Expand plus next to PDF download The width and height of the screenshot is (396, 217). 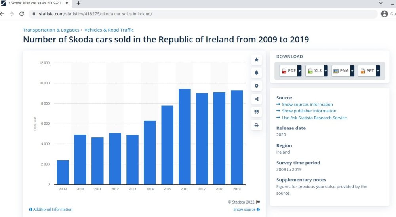299,71
